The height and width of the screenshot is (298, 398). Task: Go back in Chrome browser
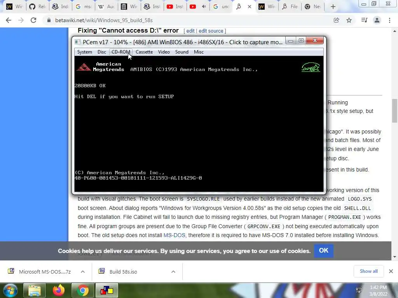pos(9,20)
